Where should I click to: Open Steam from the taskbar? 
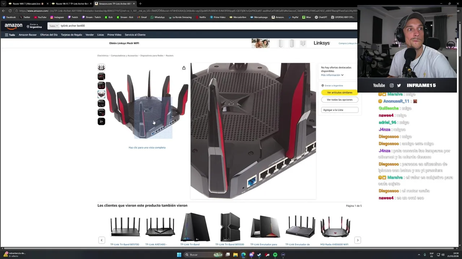tap(259, 255)
